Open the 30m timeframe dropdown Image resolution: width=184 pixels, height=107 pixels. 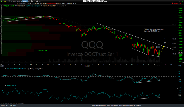pyautogui.click(x=25, y=1)
